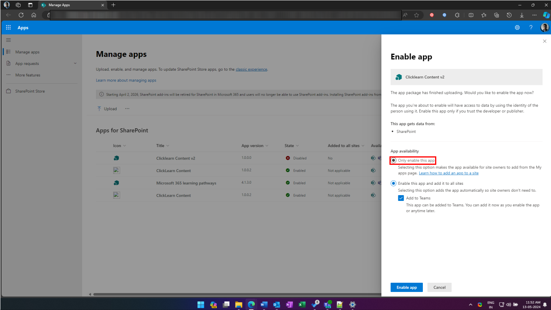Open Edge collections icon

coord(497,15)
